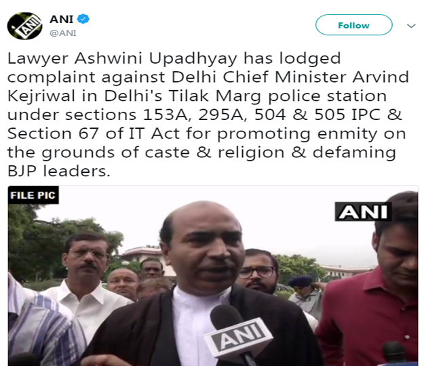The image size is (441, 366).
Task: Click the domed building in the background
Action: 142,256
